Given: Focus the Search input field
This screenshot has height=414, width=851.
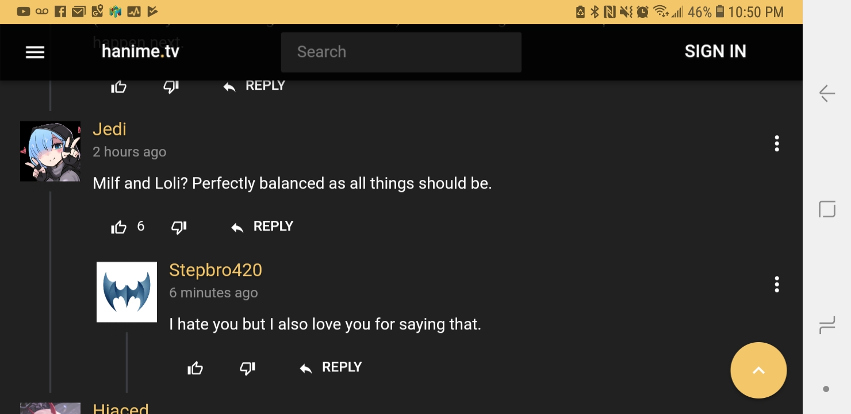Looking at the screenshot, I should point(401,52).
